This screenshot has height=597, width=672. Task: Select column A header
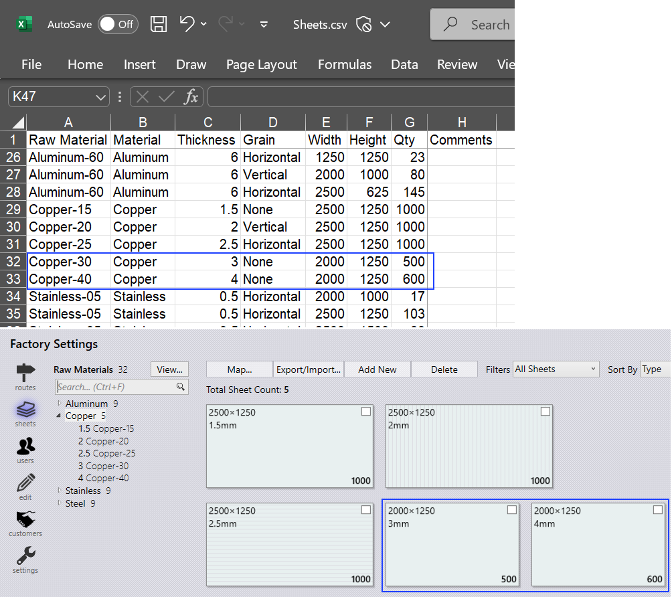coord(68,122)
